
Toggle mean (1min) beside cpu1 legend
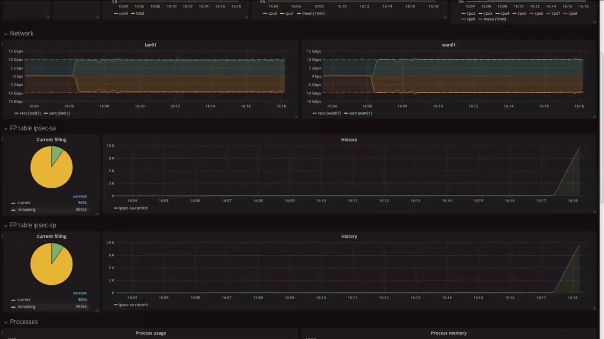pyautogui.click(x=310, y=13)
